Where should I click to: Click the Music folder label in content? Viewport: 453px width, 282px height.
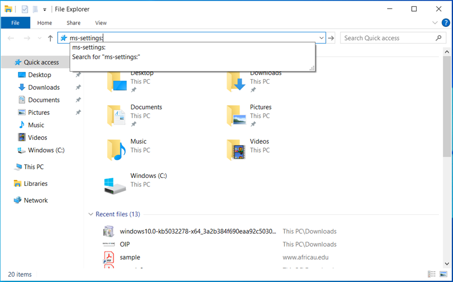(138, 142)
